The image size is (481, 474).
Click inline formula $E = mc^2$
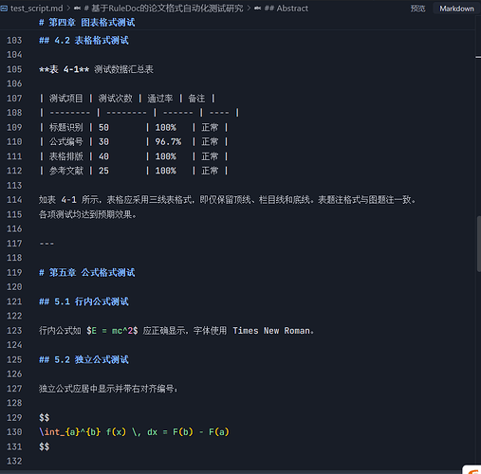(x=112, y=331)
